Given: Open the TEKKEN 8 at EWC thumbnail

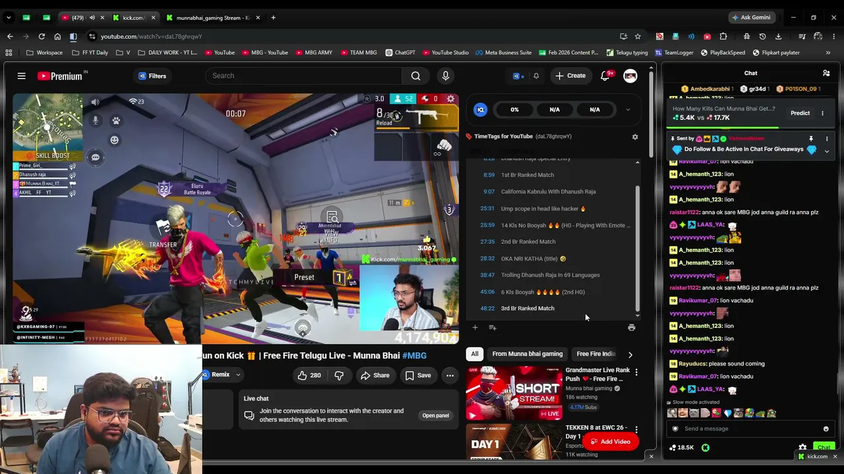Looking at the screenshot, I should [514, 442].
